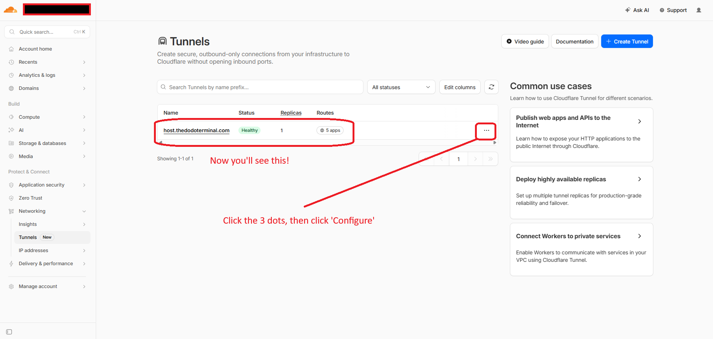Click the Media play icon

coord(11,157)
